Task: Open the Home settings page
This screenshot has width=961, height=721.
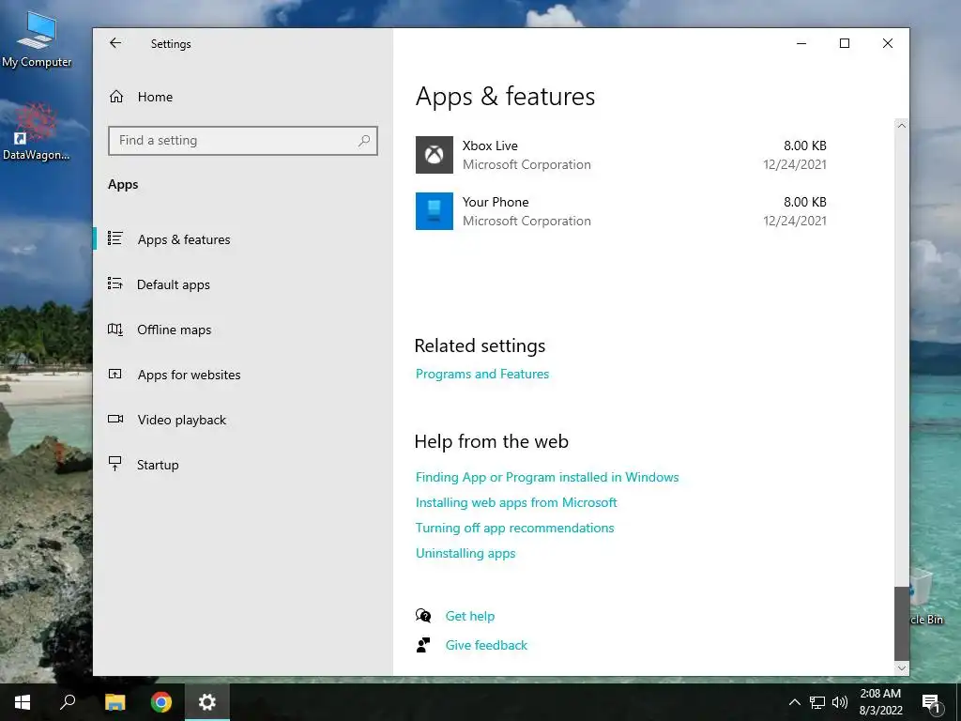Action: tap(155, 97)
